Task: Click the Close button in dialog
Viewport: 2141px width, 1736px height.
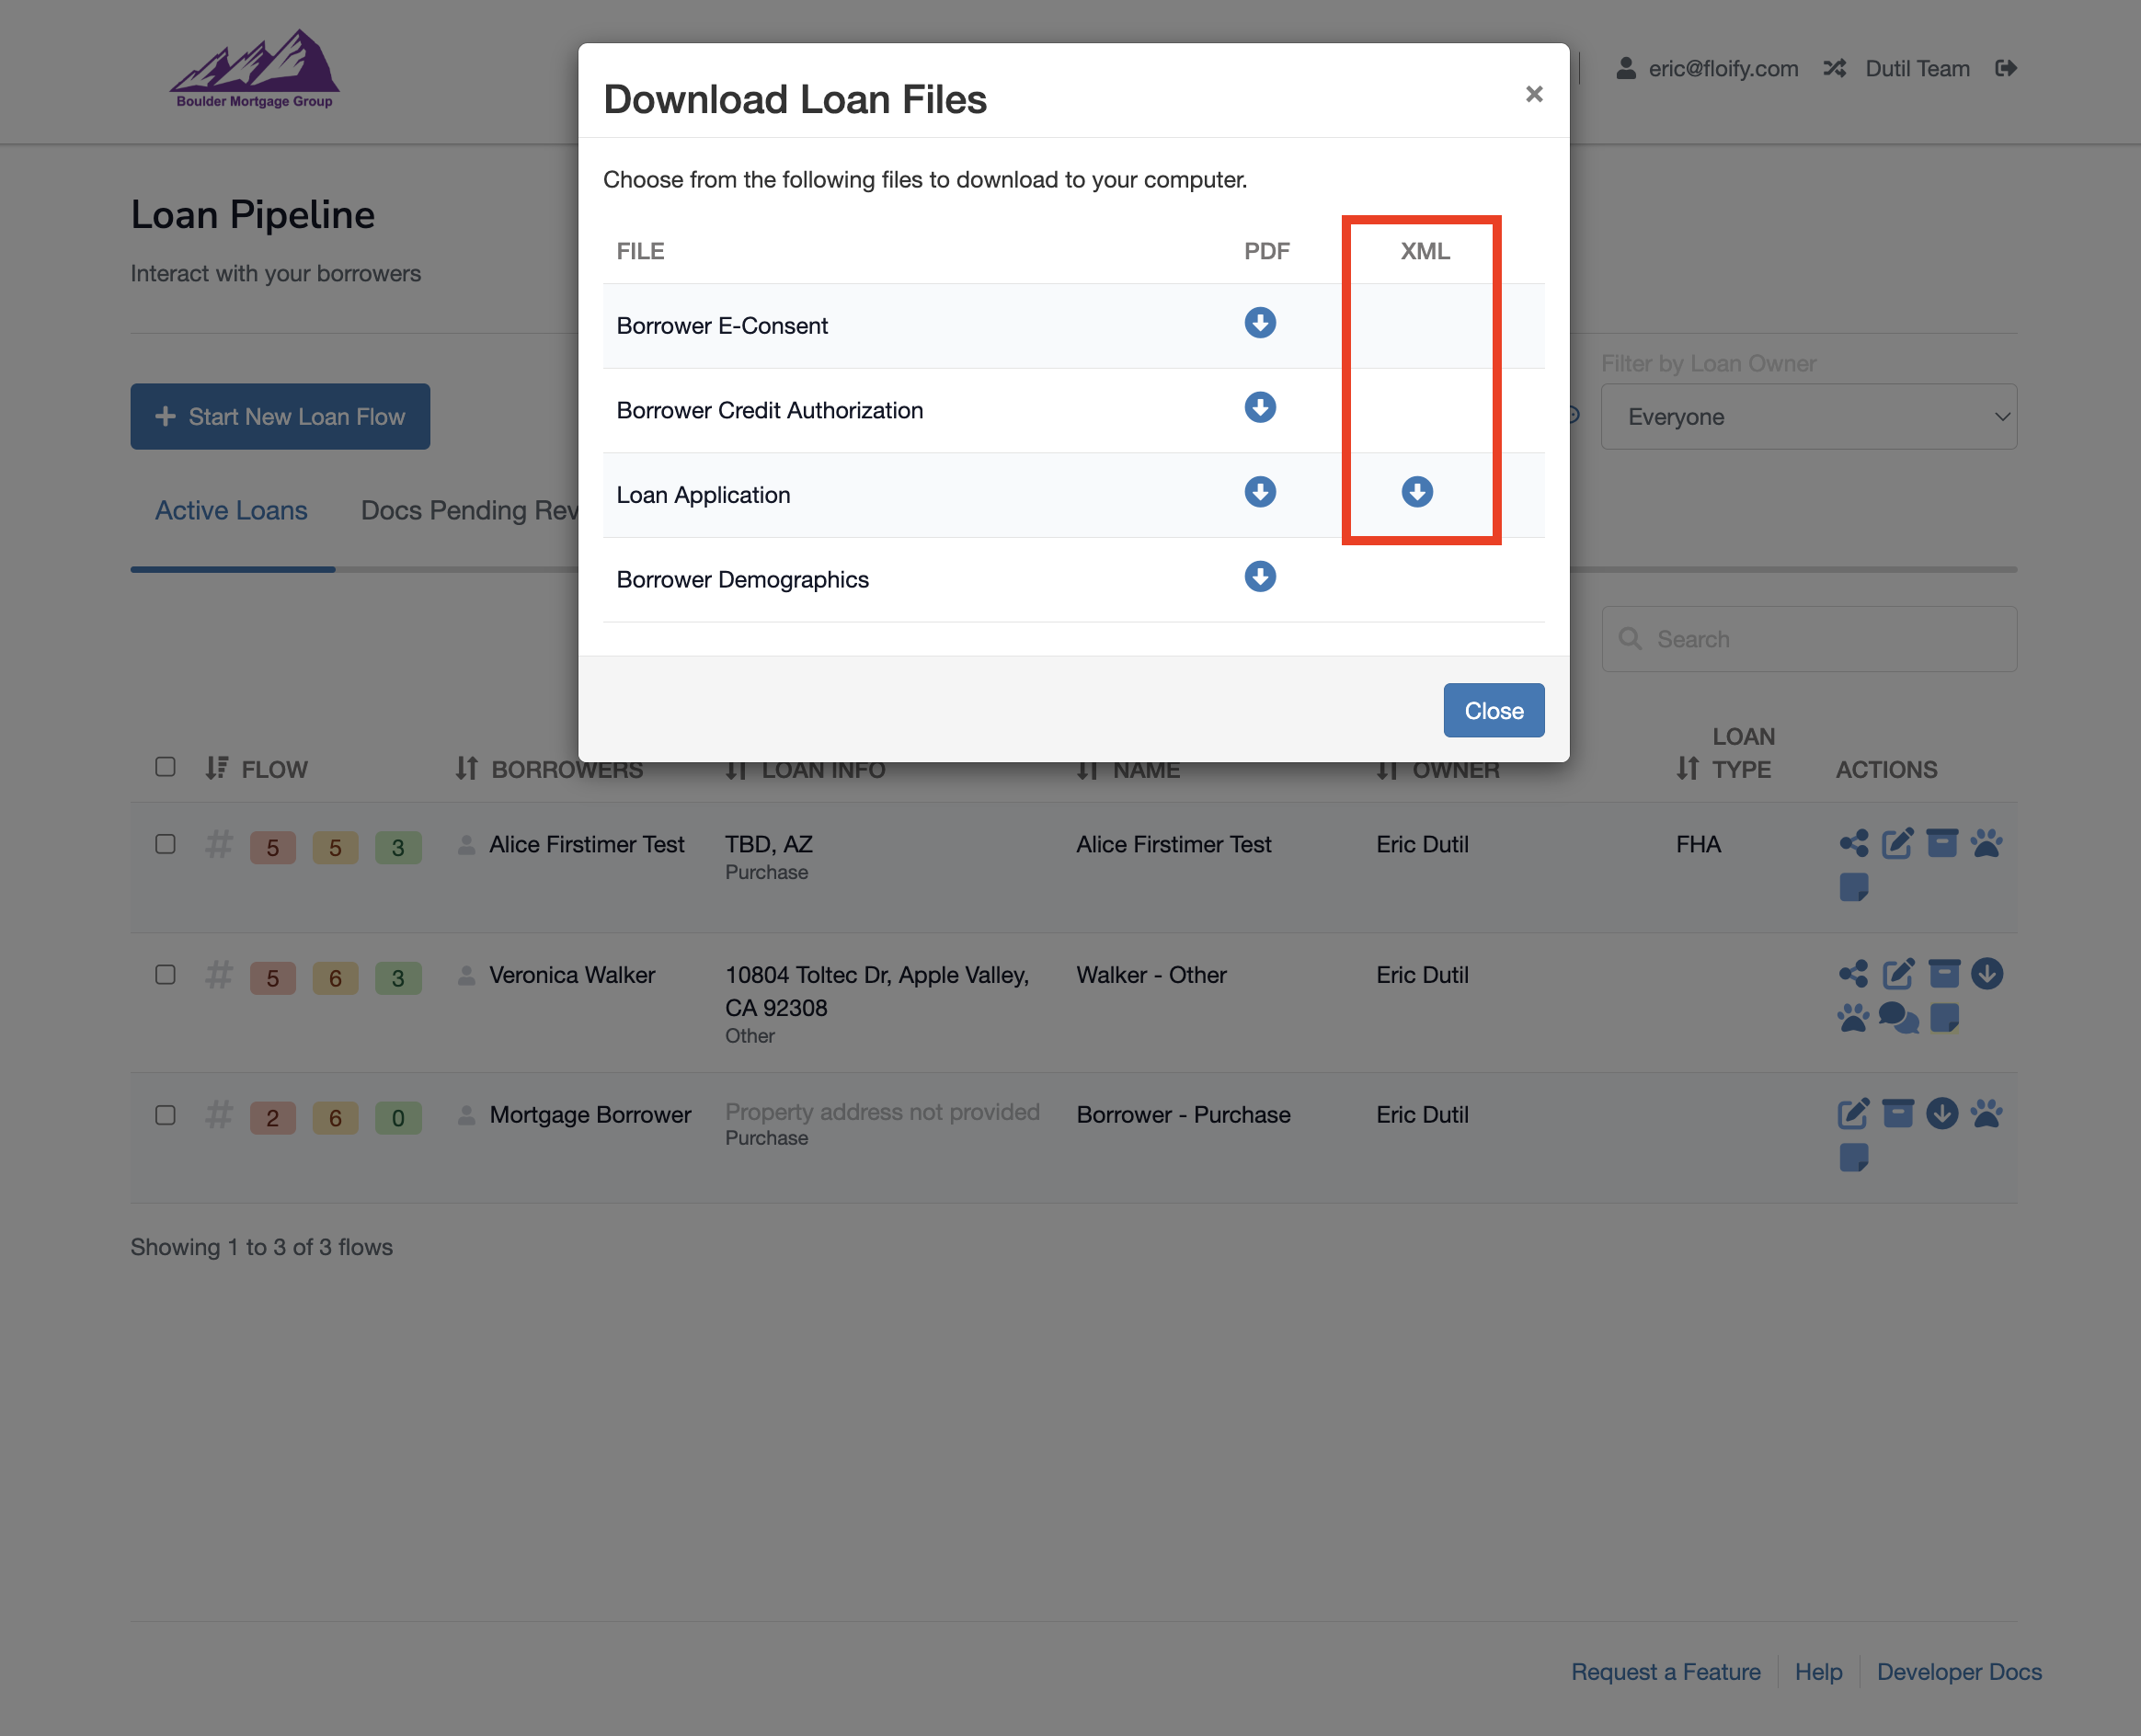Action: 1493,711
